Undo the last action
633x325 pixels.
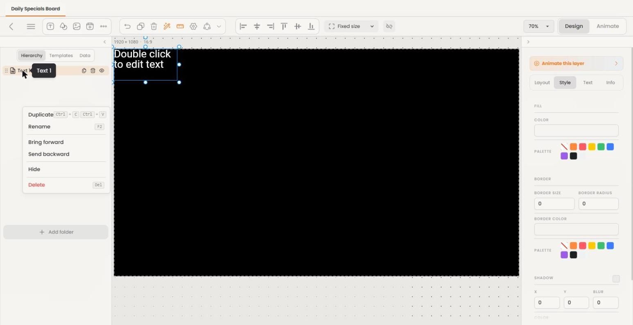click(127, 26)
